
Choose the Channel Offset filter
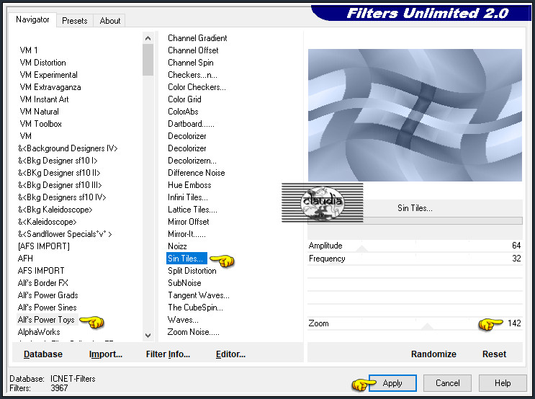coord(193,50)
